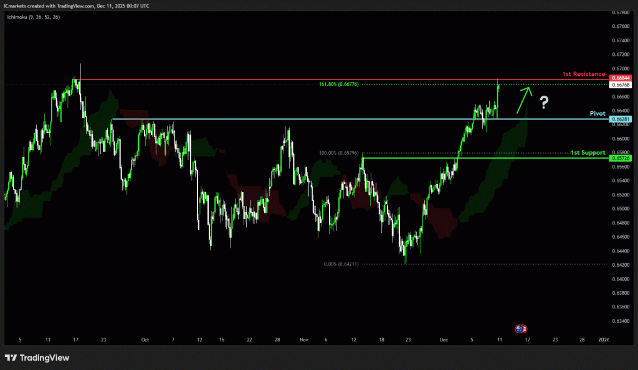Click the white question mark annotation
The height and width of the screenshot is (370, 638).
pyautogui.click(x=543, y=103)
